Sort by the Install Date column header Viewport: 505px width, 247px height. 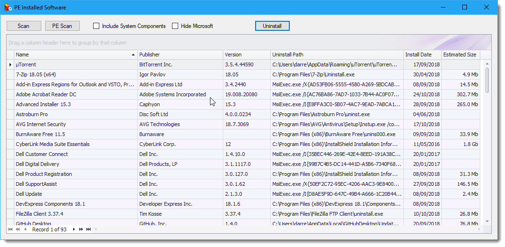422,55
